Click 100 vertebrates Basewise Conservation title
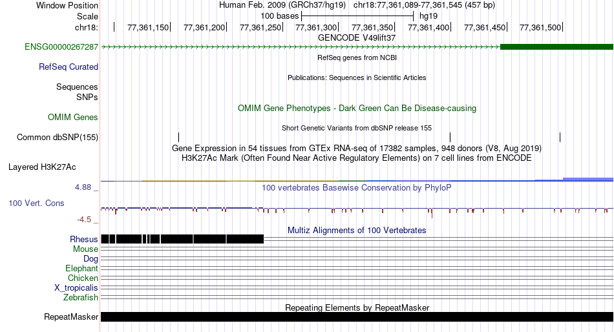Image resolution: width=614 pixels, height=332 pixels. pos(357,187)
